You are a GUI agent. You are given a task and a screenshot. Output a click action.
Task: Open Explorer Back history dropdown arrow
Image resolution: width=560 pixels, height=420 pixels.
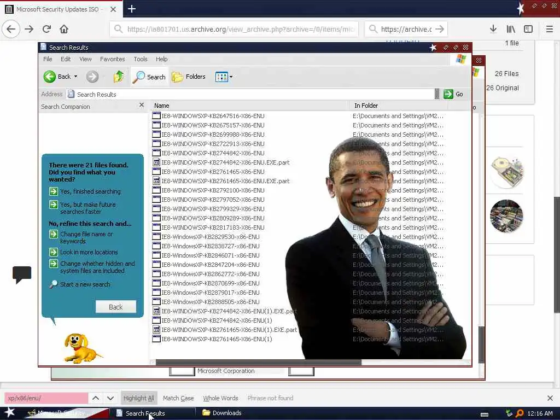pos(75,77)
